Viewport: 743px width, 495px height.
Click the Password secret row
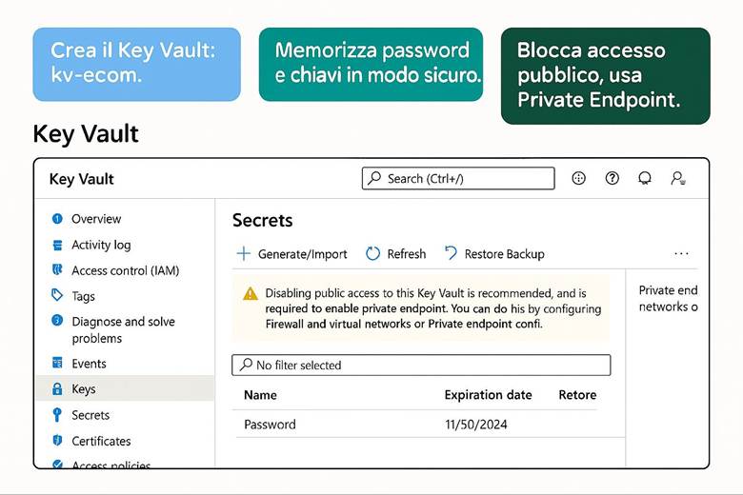coord(270,425)
